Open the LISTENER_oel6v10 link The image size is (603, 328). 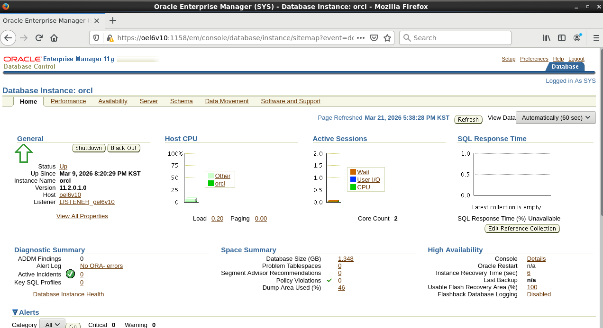click(x=87, y=202)
